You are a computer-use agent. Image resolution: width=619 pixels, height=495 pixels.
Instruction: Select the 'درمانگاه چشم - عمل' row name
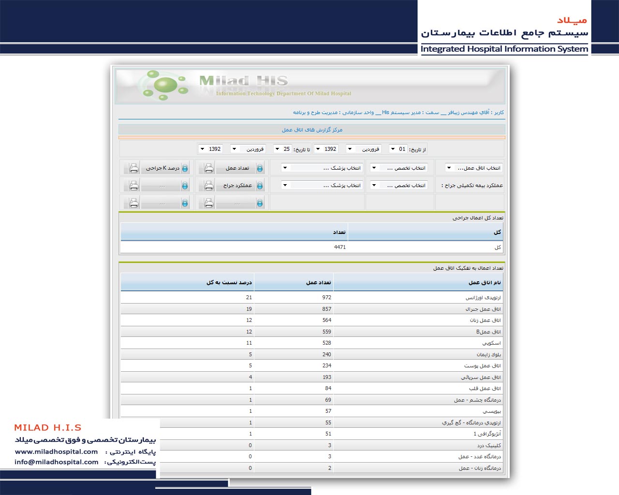[478, 400]
